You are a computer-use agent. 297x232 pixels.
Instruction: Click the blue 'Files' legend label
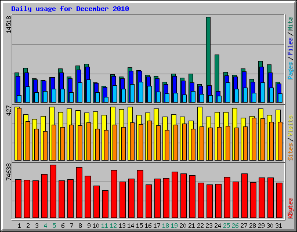pos(290,46)
